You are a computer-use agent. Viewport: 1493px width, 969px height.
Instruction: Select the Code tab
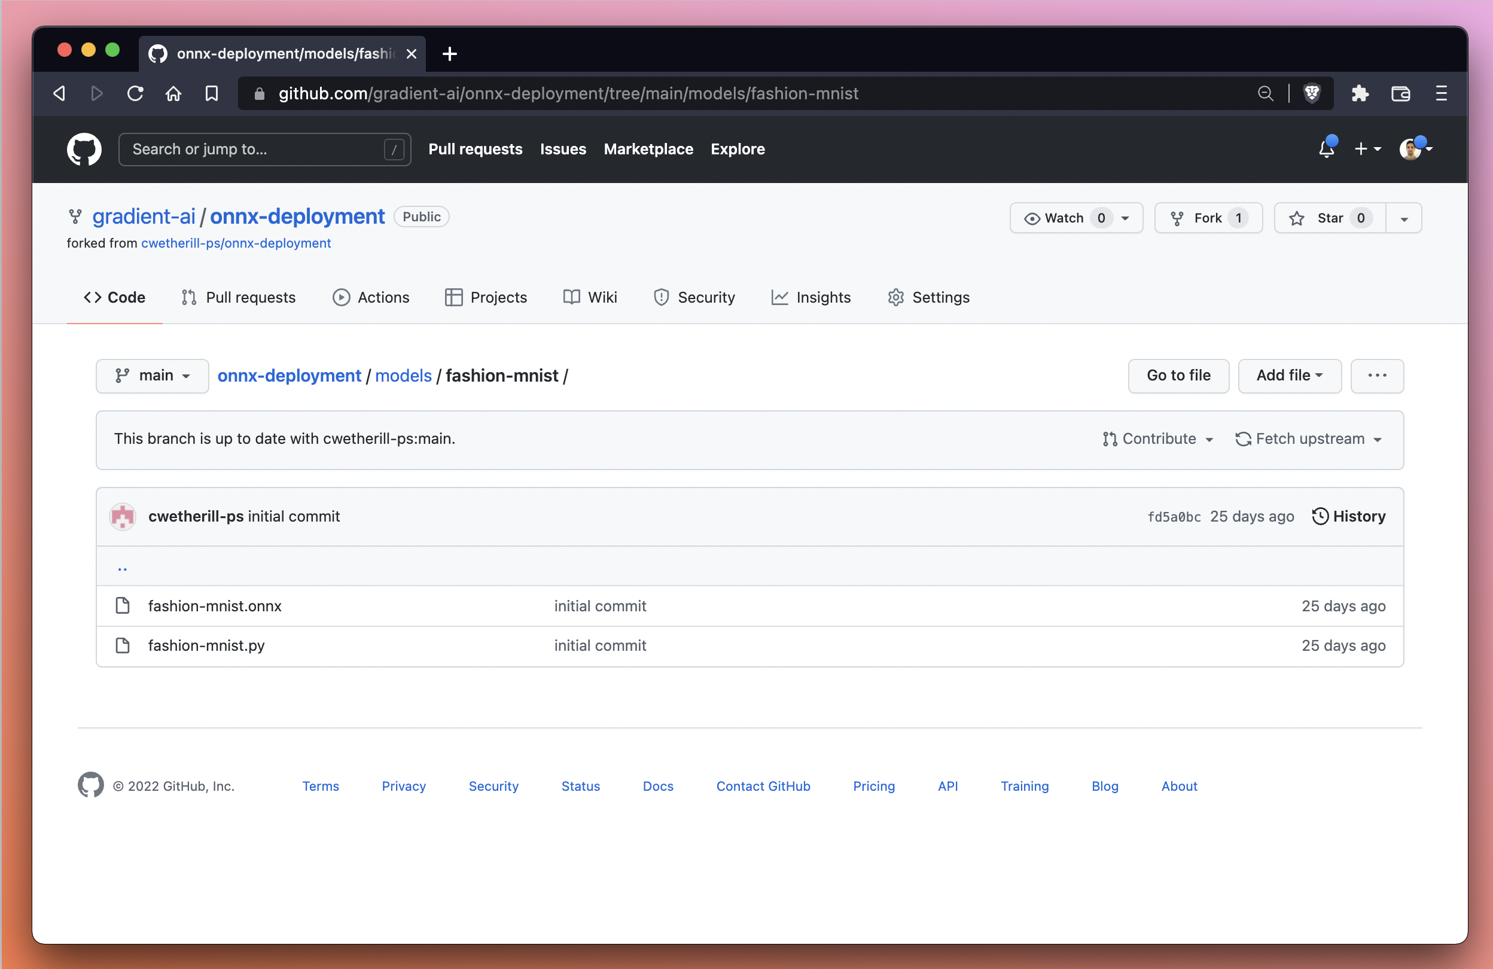114,297
